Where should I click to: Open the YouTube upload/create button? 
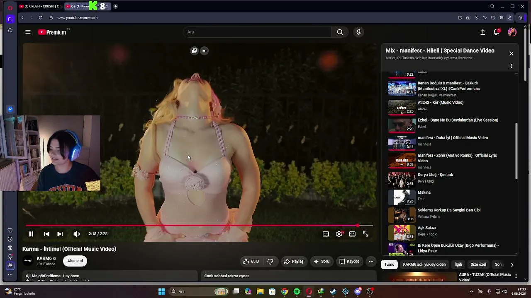[x=483, y=32]
